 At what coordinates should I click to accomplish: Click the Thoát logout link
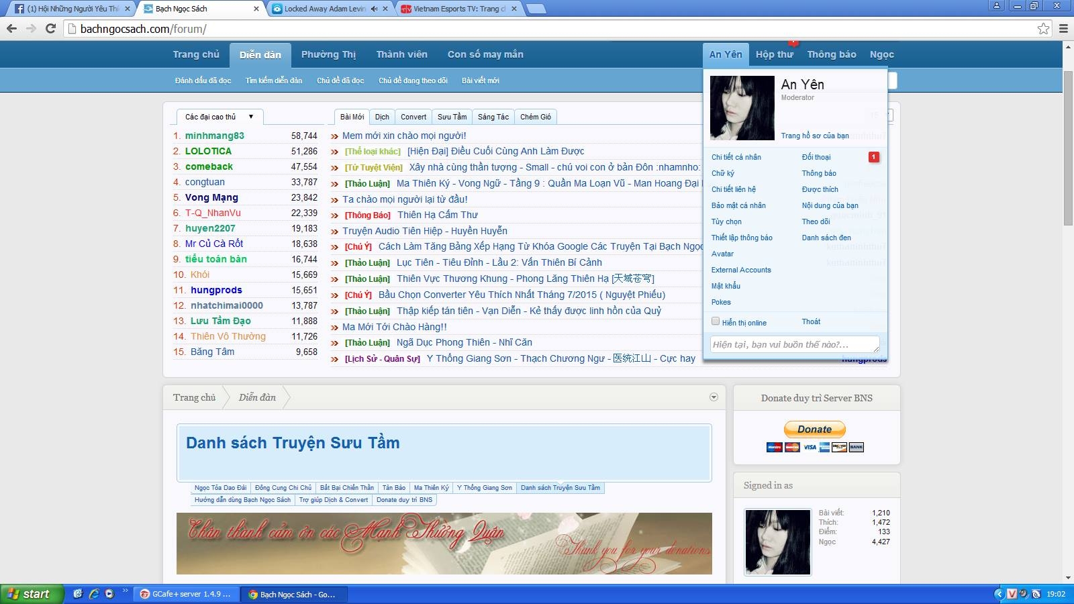pyautogui.click(x=811, y=321)
